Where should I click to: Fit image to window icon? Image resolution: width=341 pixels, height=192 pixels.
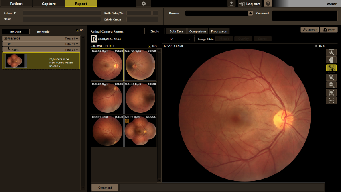(x=331, y=92)
